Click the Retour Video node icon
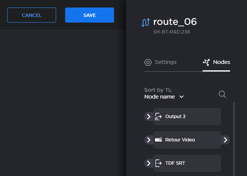The image size is (247, 176). pyautogui.click(x=159, y=140)
